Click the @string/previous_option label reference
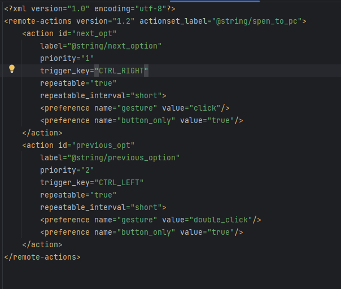This screenshot has height=289, width=341. (x=124, y=157)
